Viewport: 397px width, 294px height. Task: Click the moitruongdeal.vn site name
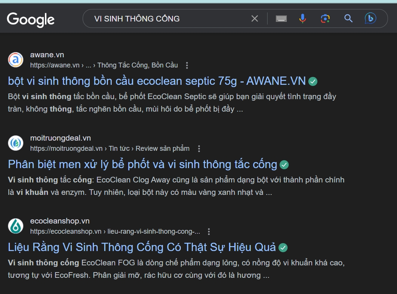[60, 138]
